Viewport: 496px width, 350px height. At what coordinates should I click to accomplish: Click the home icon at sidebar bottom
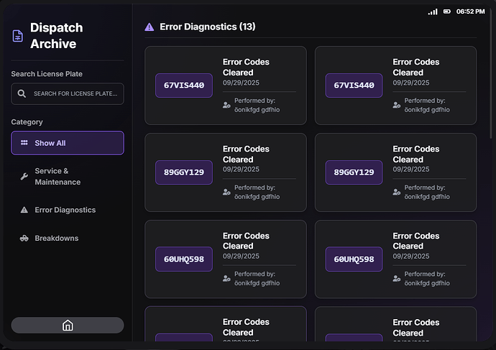pos(68,326)
